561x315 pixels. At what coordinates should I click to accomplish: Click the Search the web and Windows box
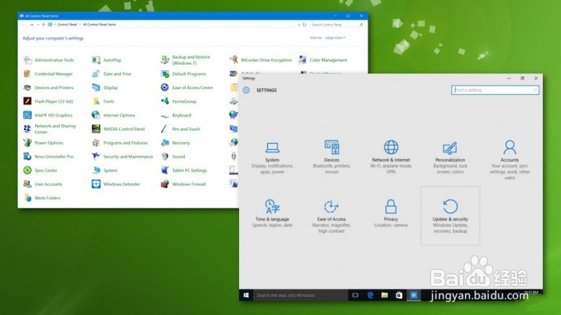(301, 295)
